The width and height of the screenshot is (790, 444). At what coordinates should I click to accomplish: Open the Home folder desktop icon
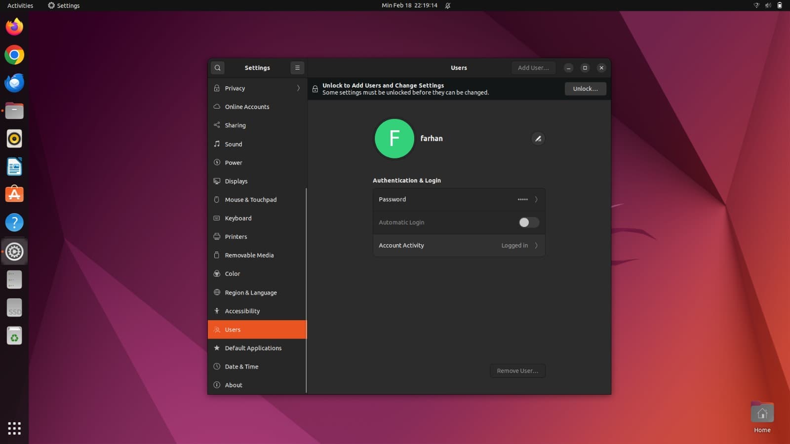762,413
